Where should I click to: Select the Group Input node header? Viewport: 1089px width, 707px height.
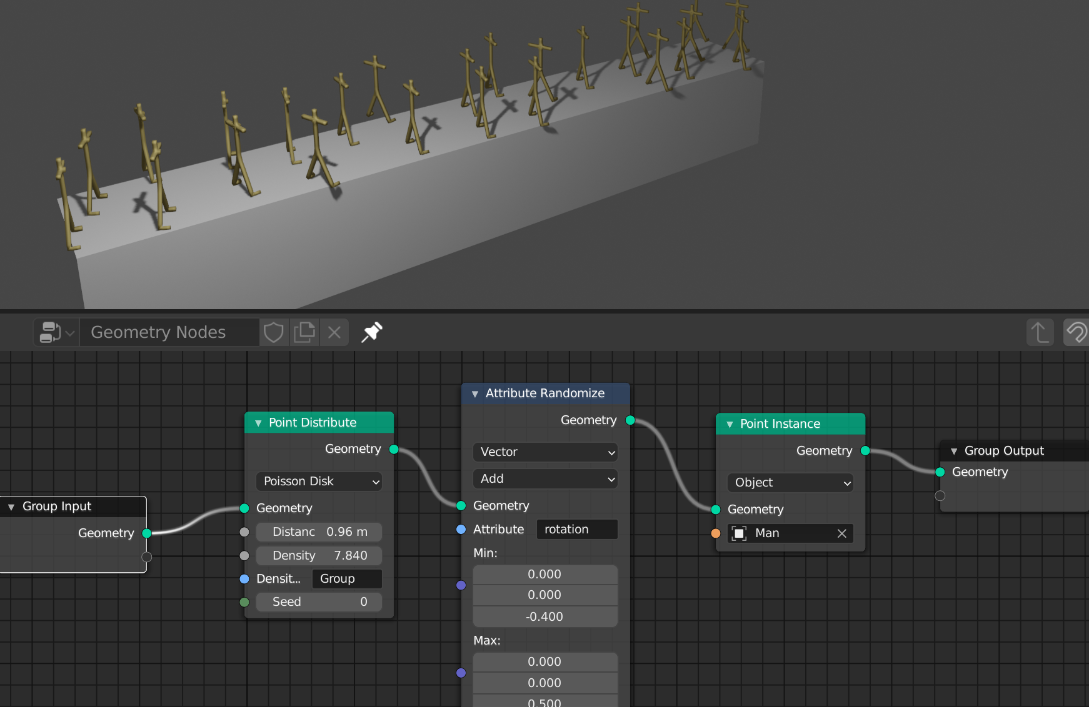point(73,507)
